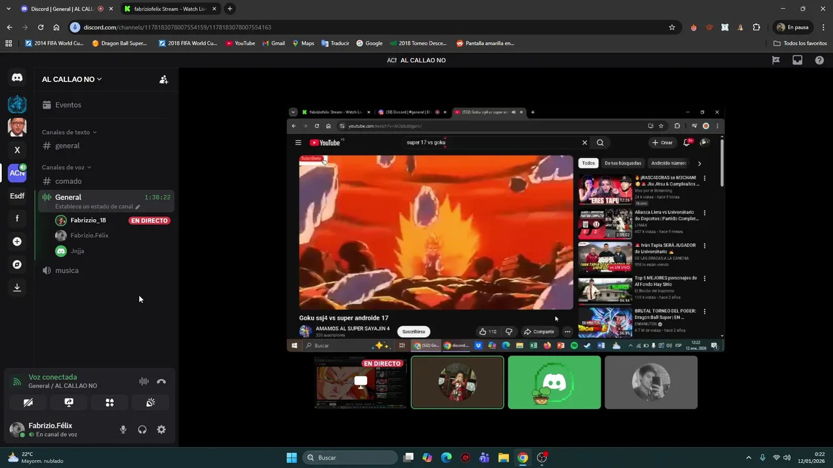The height and width of the screenshot is (468, 833).
Task: Open Discord direct messages home icon
Action: pos(17,77)
